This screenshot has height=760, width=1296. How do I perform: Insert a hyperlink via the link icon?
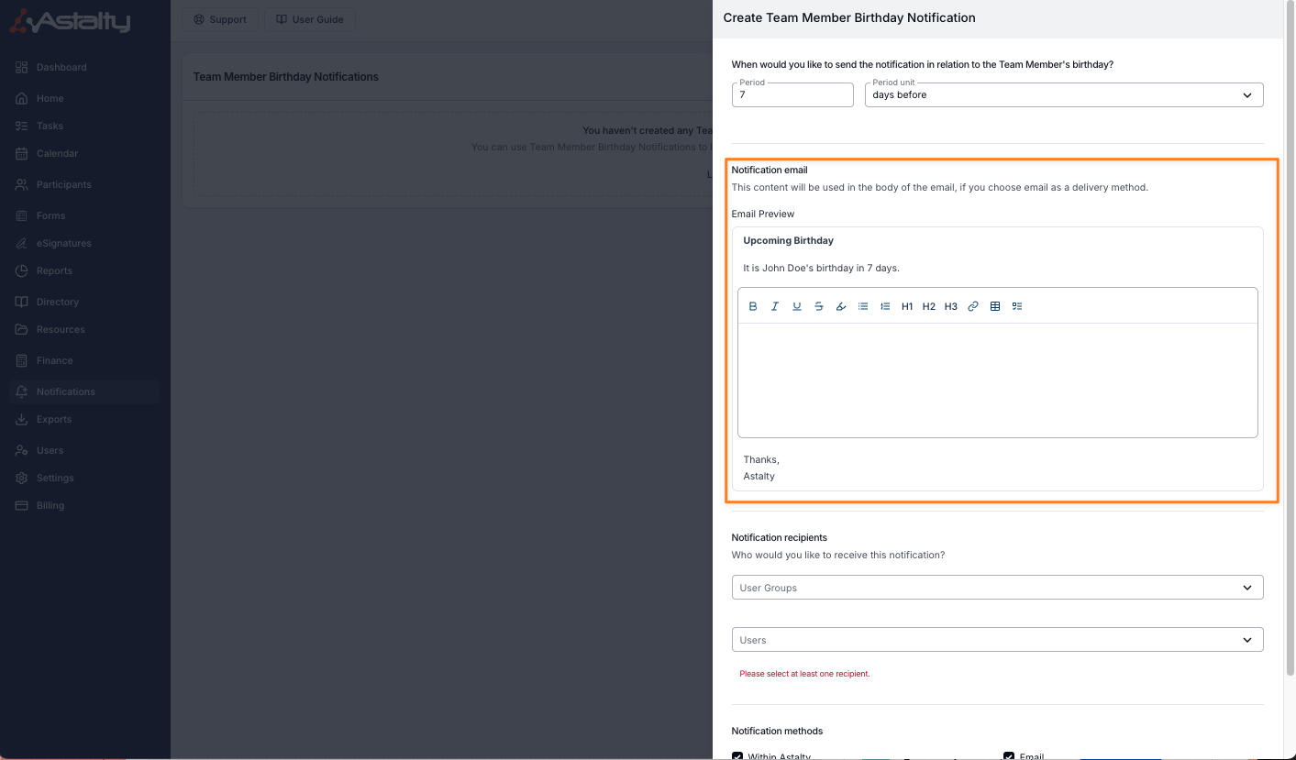pos(973,306)
